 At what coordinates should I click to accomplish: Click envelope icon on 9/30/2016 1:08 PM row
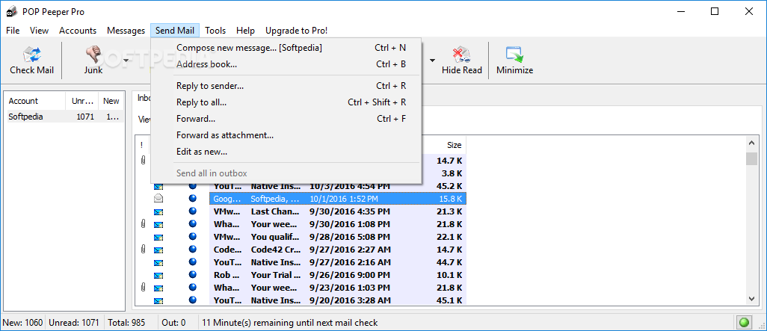tap(158, 224)
